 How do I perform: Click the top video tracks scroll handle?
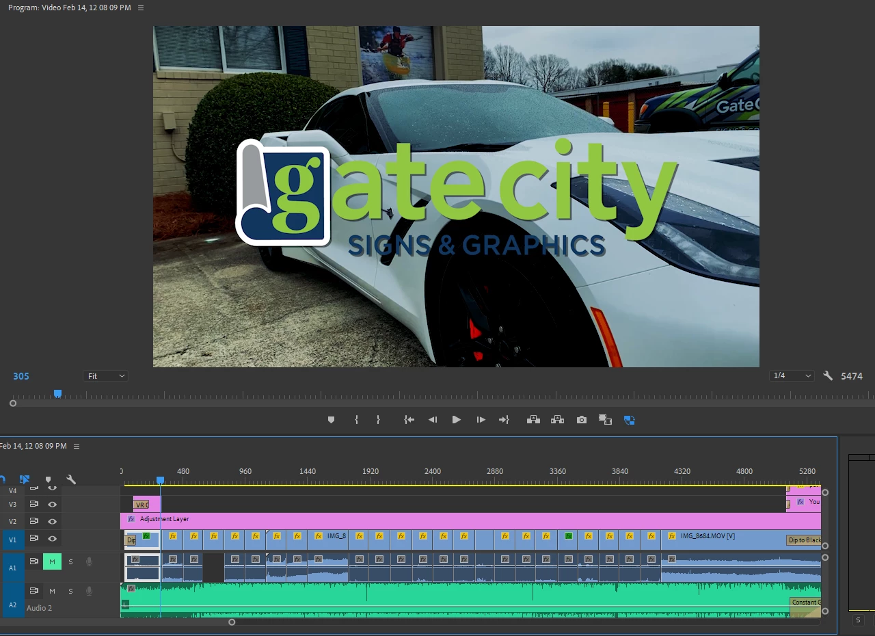pos(825,492)
